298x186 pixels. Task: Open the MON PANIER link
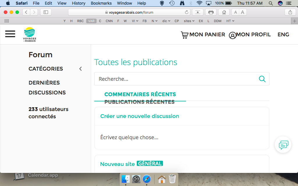click(207, 35)
